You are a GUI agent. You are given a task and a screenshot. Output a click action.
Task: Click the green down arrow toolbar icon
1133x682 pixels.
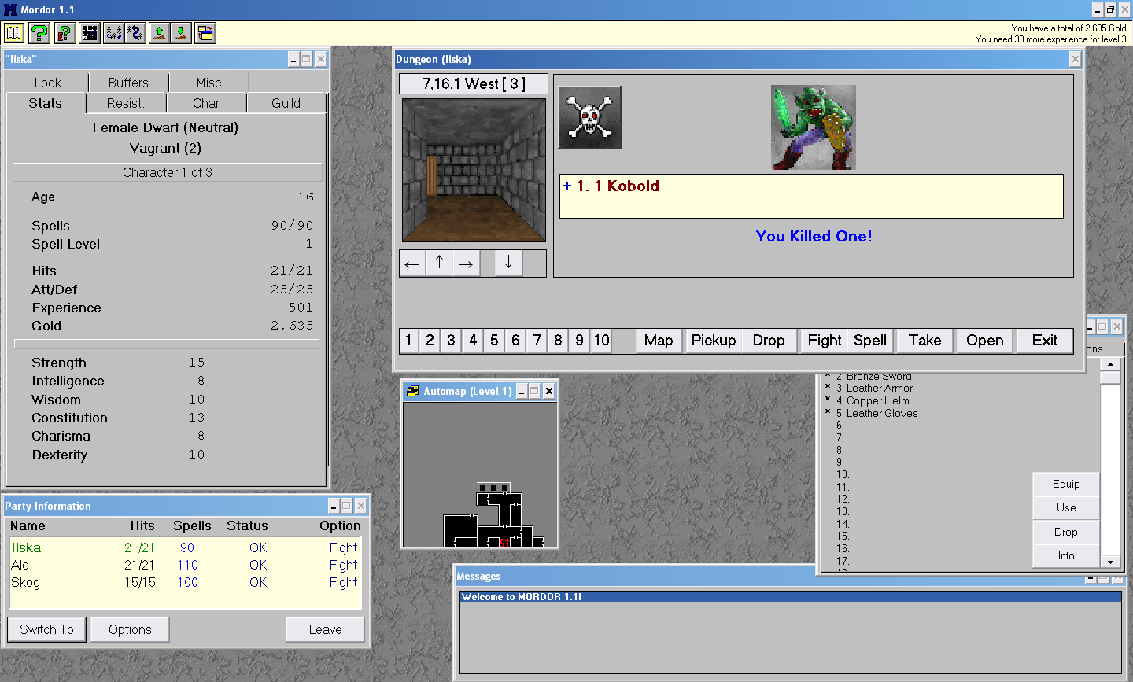pyautogui.click(x=182, y=33)
